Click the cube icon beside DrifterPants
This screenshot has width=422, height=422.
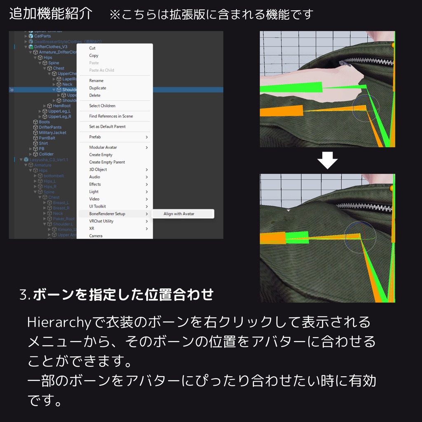pos(35,127)
